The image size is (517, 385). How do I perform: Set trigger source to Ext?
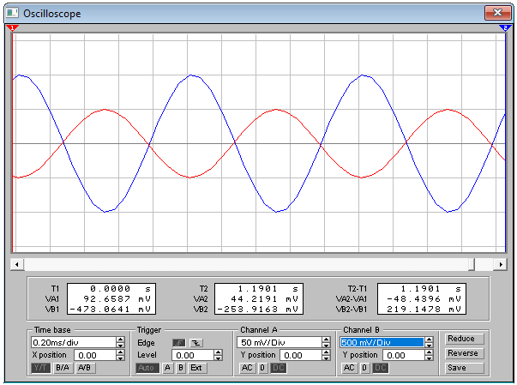196,368
